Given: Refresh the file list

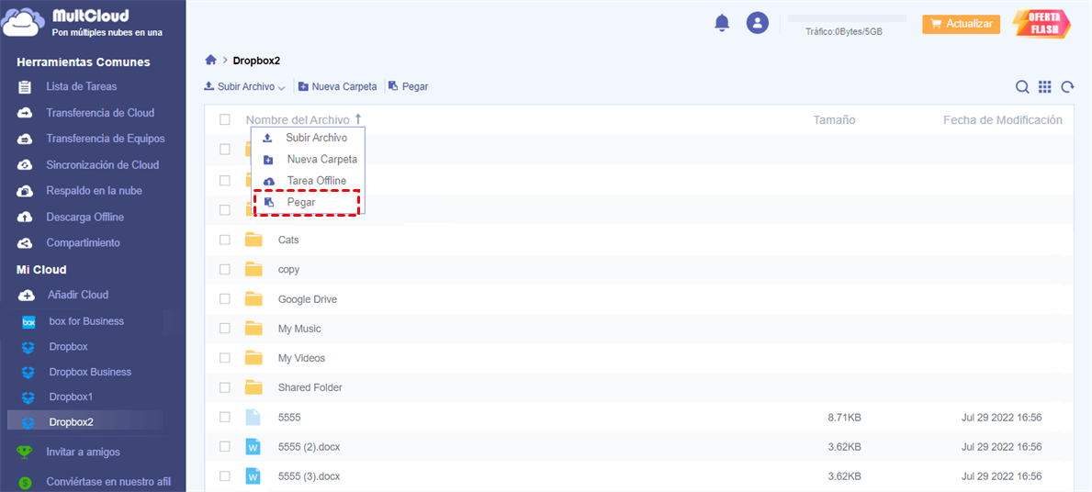Looking at the screenshot, I should pyautogui.click(x=1067, y=87).
